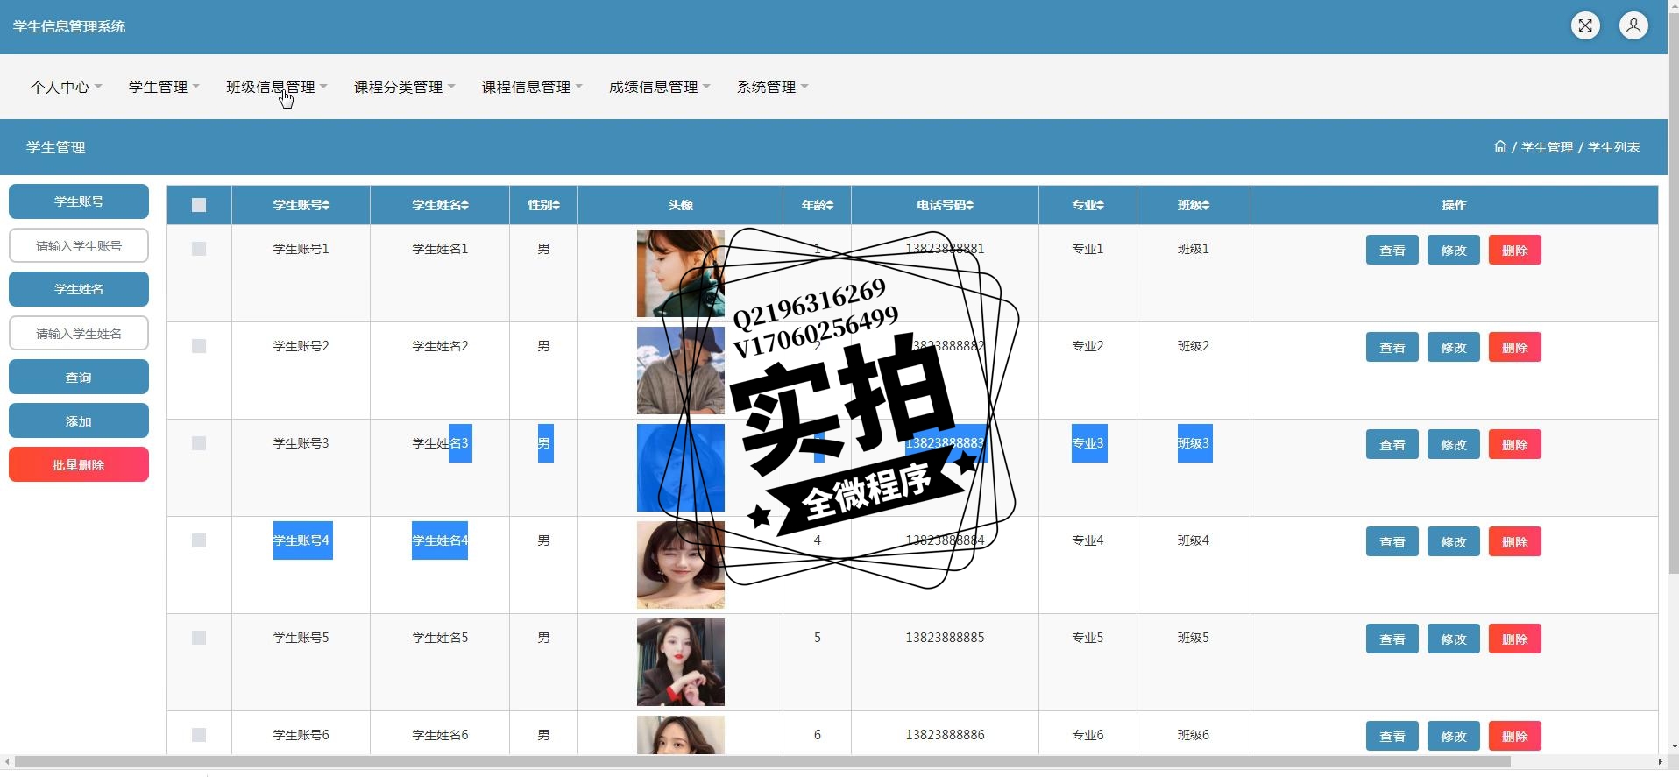Image resolution: width=1679 pixels, height=777 pixels.
Task: View details for 学生账号1 via 查看
Action: [x=1392, y=250]
